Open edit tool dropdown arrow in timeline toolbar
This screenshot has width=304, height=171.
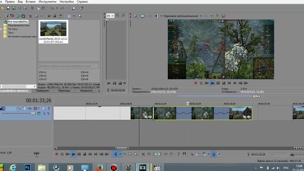click(x=120, y=154)
